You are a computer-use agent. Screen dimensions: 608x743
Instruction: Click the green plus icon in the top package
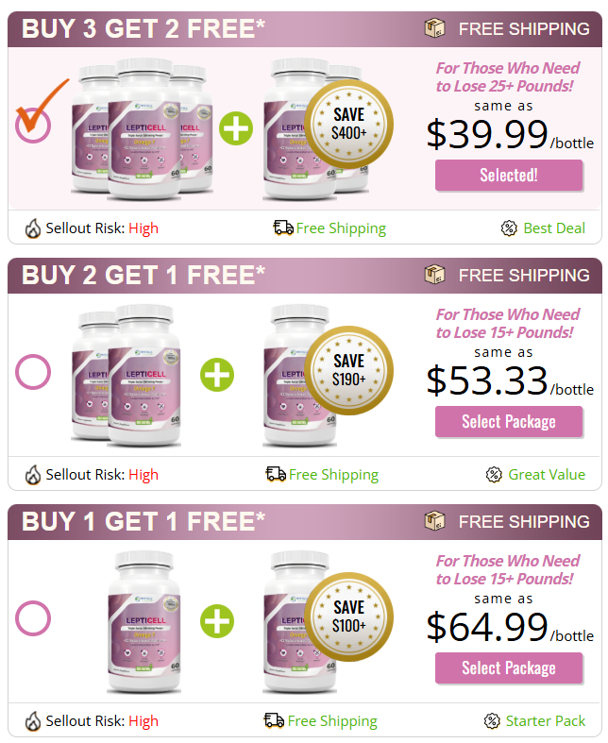(x=236, y=128)
